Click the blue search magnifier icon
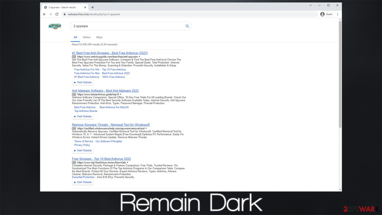 [x=187, y=26]
